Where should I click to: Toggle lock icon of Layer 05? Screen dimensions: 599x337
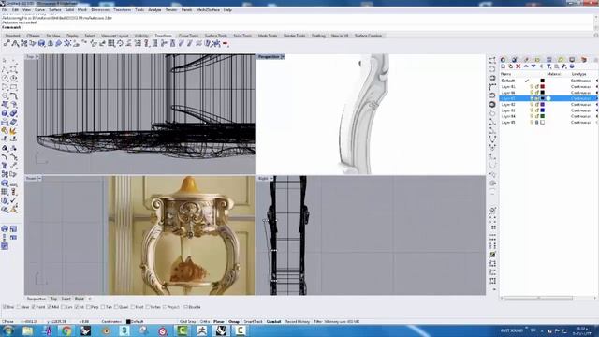536,123
